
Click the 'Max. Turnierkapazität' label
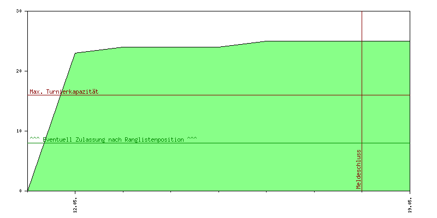point(64,92)
